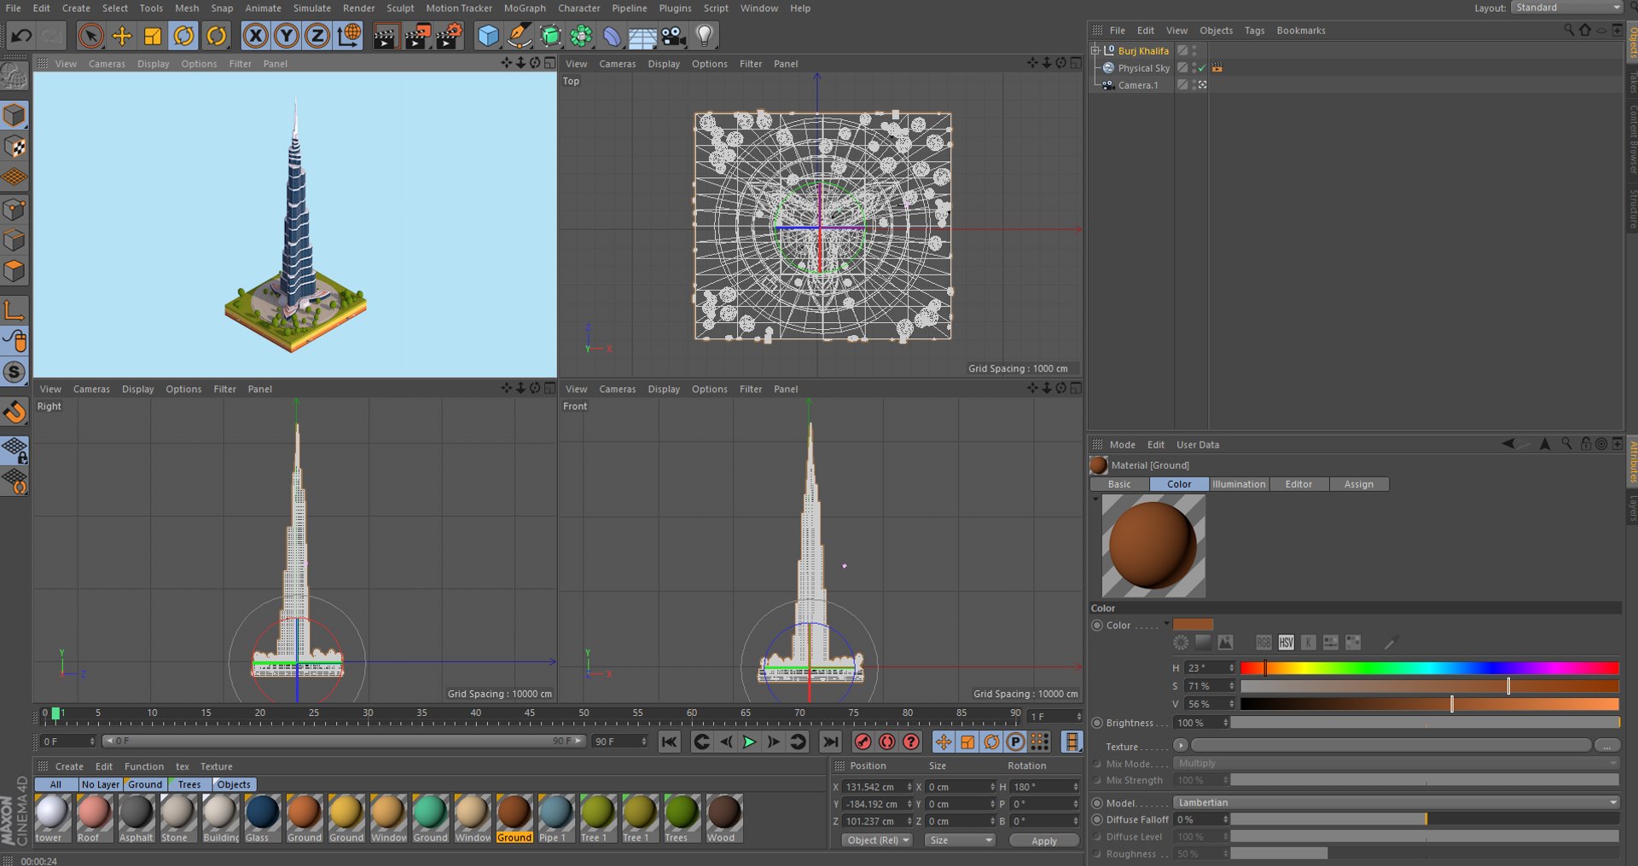Play the animation forward
1638x866 pixels.
coord(749,742)
